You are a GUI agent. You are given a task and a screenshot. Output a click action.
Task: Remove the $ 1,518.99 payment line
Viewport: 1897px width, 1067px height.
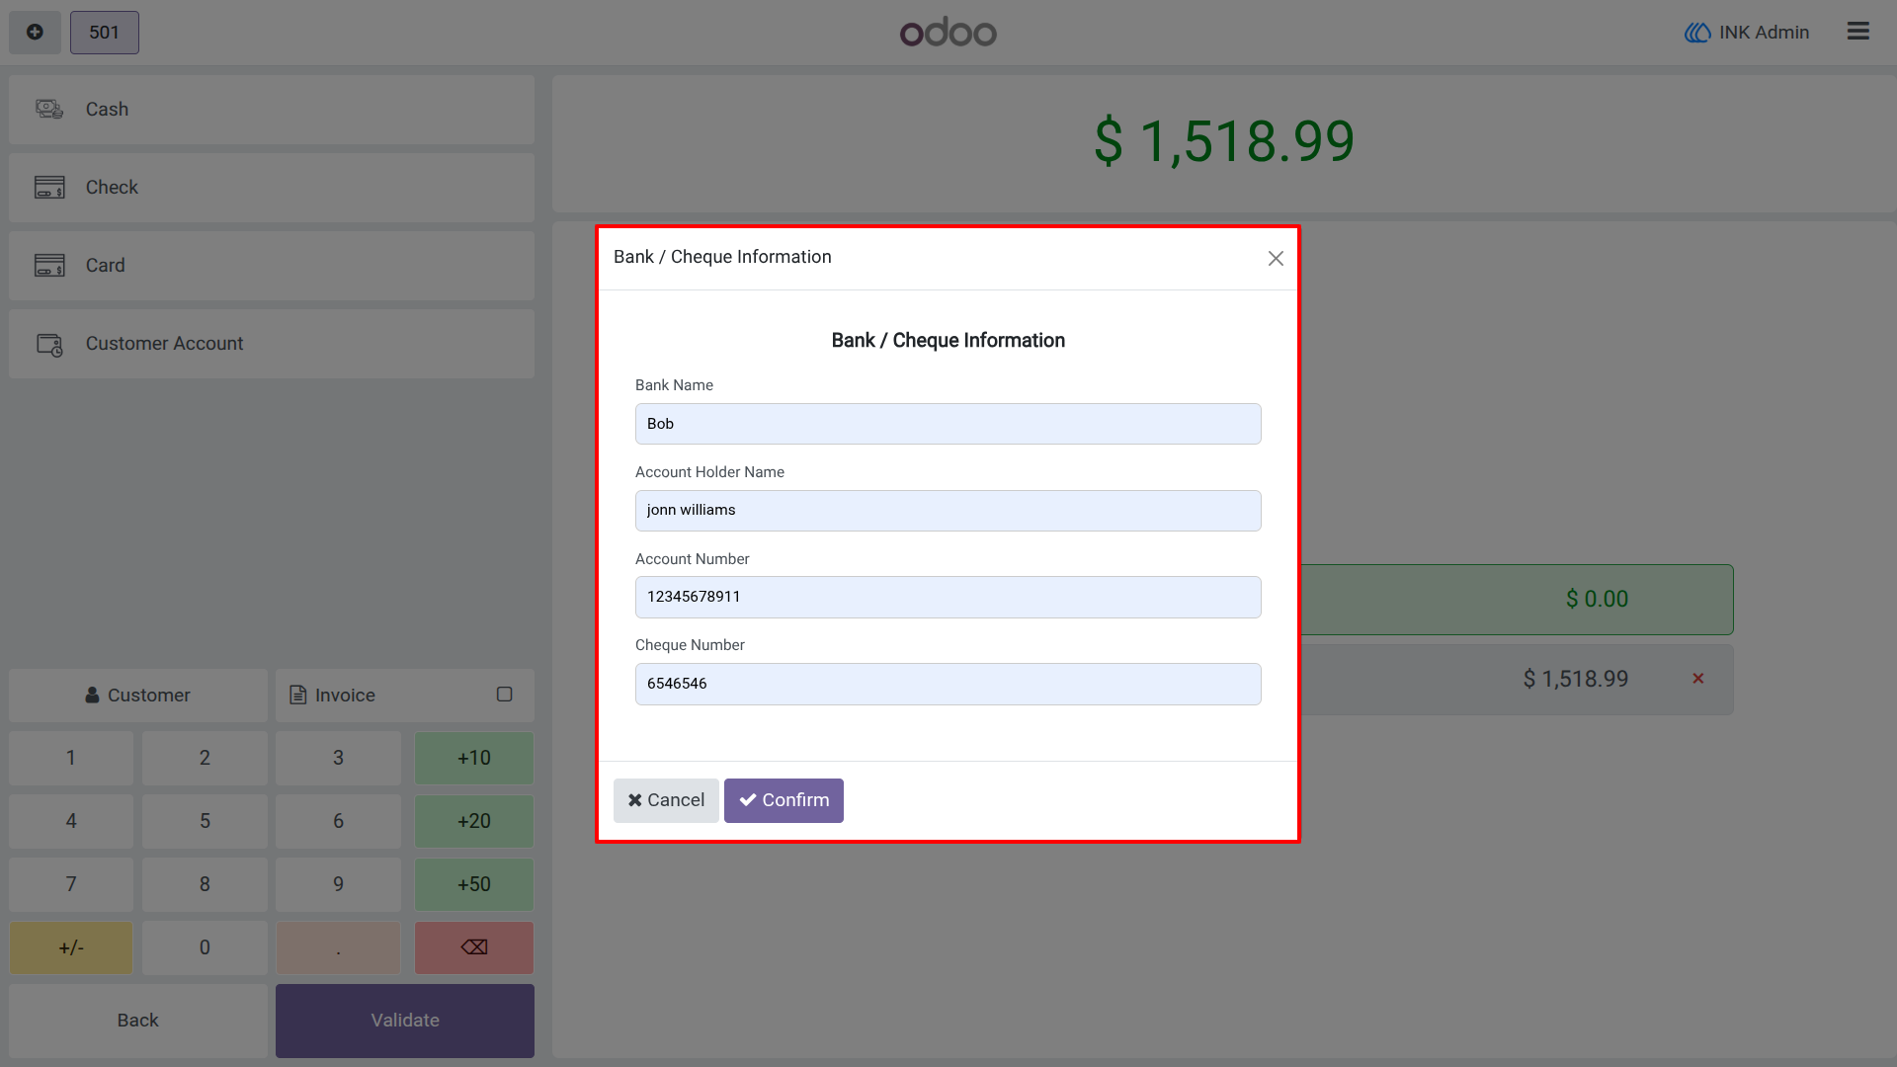click(x=1697, y=679)
